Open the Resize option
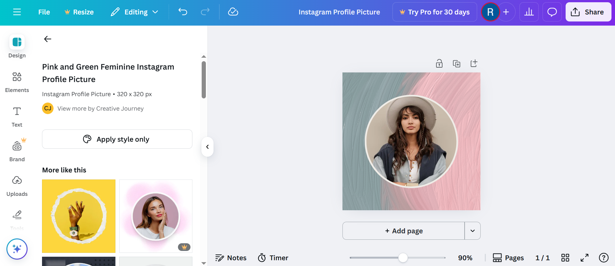Image resolution: width=615 pixels, height=266 pixels. [79, 12]
